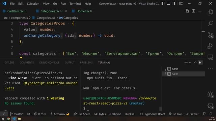This screenshot has width=216, height=121.
Task: Open the Accounts menu
Action: click(210, 94)
